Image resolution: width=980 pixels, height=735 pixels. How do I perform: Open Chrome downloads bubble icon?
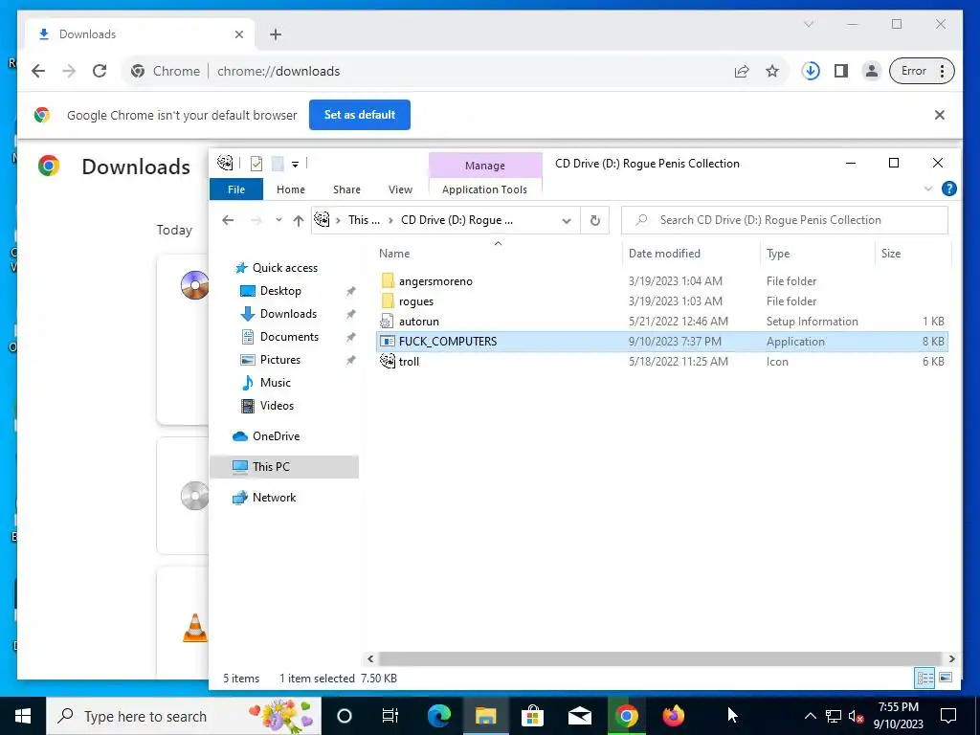pos(811,71)
